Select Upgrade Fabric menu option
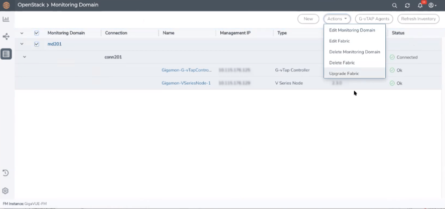Viewport: 445px width, 209px height. point(344,73)
